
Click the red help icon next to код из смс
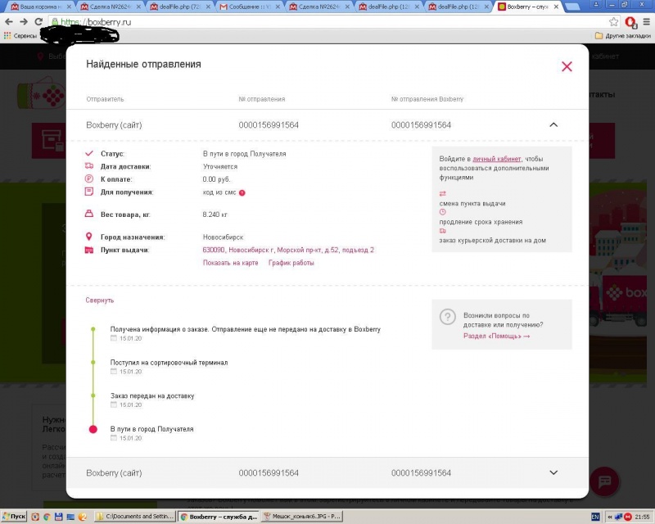pos(242,192)
